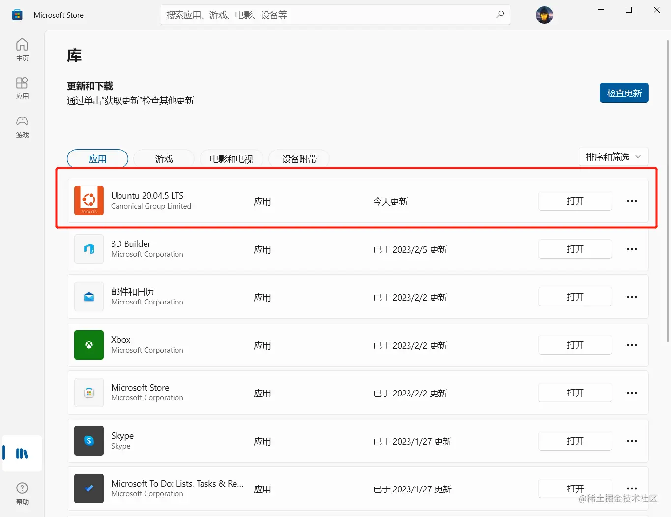Click the Xbox app icon
671x517 pixels.
[89, 345]
